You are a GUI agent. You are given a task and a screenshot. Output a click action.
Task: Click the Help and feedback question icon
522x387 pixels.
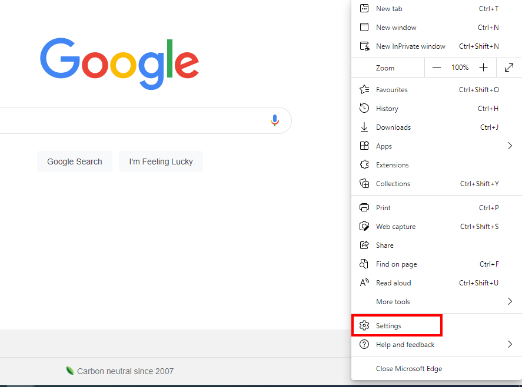click(364, 344)
